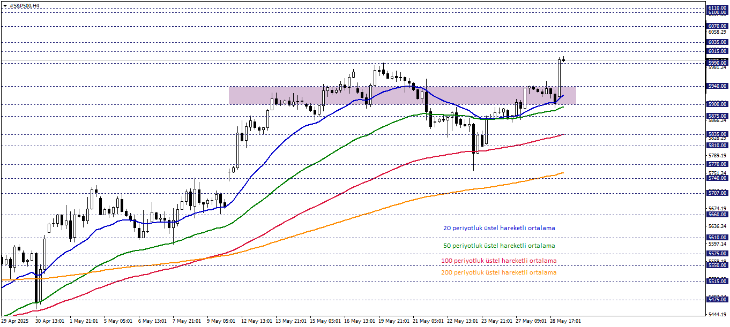Select the 5900.00 price level label
Viewport: 730px width, 327px height.
(717, 104)
